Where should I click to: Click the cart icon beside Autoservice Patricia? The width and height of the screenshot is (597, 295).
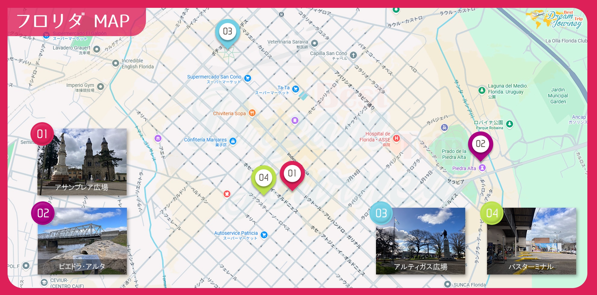coord(264,235)
